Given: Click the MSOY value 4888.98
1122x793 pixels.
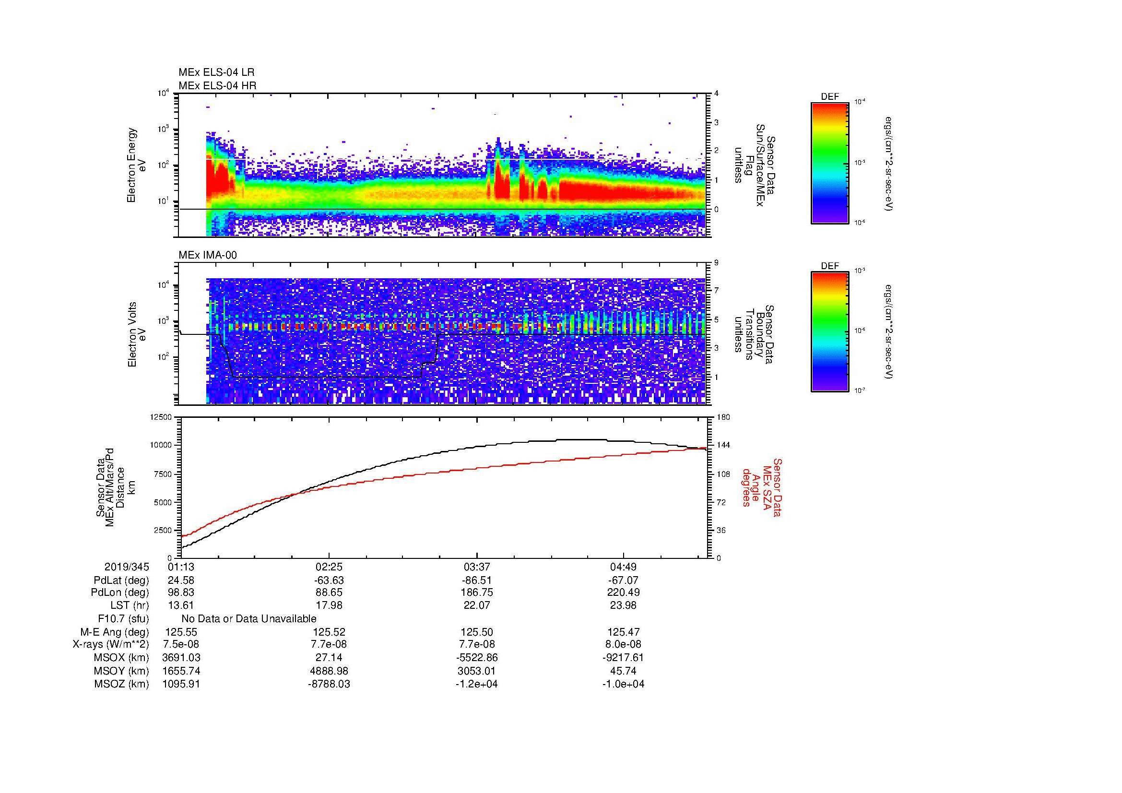Looking at the screenshot, I should [x=329, y=671].
